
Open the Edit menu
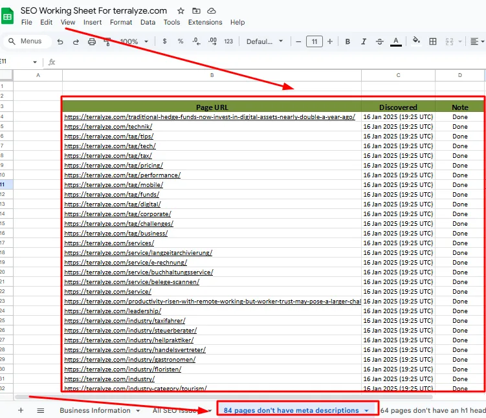46,22
